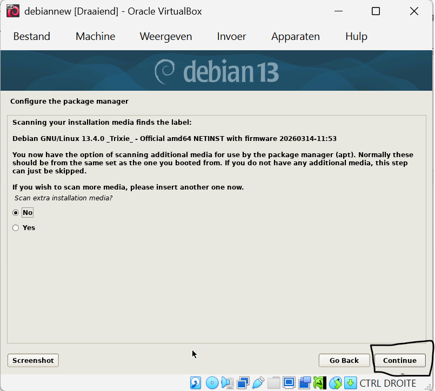Click the 'Configure the package manager' heading
435x391 pixels.
(69, 101)
